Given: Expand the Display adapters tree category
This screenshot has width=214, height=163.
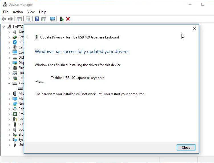Looking at the screenshot, I should click(x=9, y=63).
